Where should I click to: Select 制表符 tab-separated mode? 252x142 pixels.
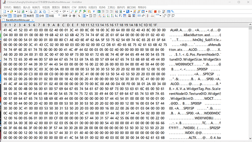(x=28, y=16)
